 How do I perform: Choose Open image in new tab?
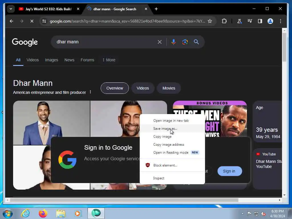[172, 121]
